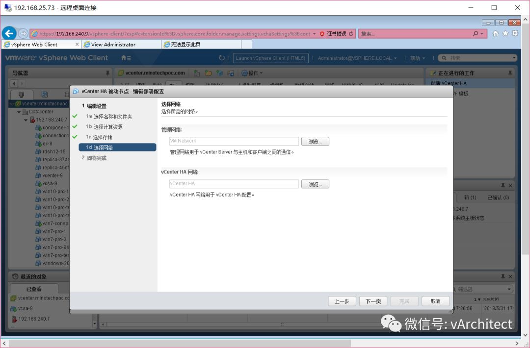Viewport: 530px width, 348px height.
Task: Open address bar URL history dropdown
Action: [x=315, y=34]
